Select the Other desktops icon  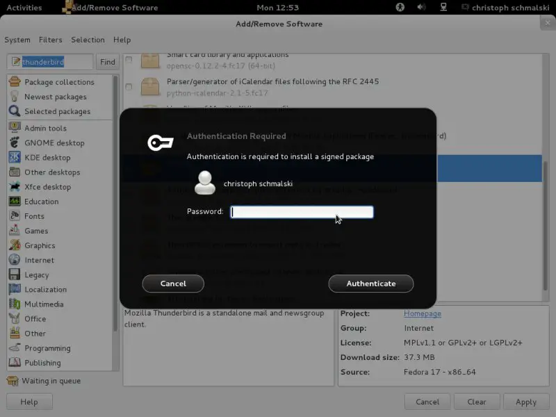[15, 172]
